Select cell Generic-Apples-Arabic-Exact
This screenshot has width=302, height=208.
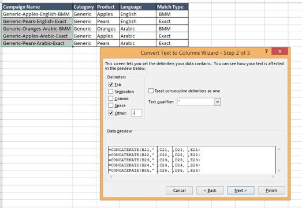tap(38, 36)
